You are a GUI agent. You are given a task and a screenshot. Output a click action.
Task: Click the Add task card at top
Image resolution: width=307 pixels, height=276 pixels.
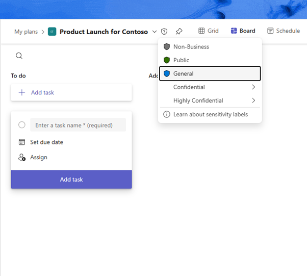[71, 92]
